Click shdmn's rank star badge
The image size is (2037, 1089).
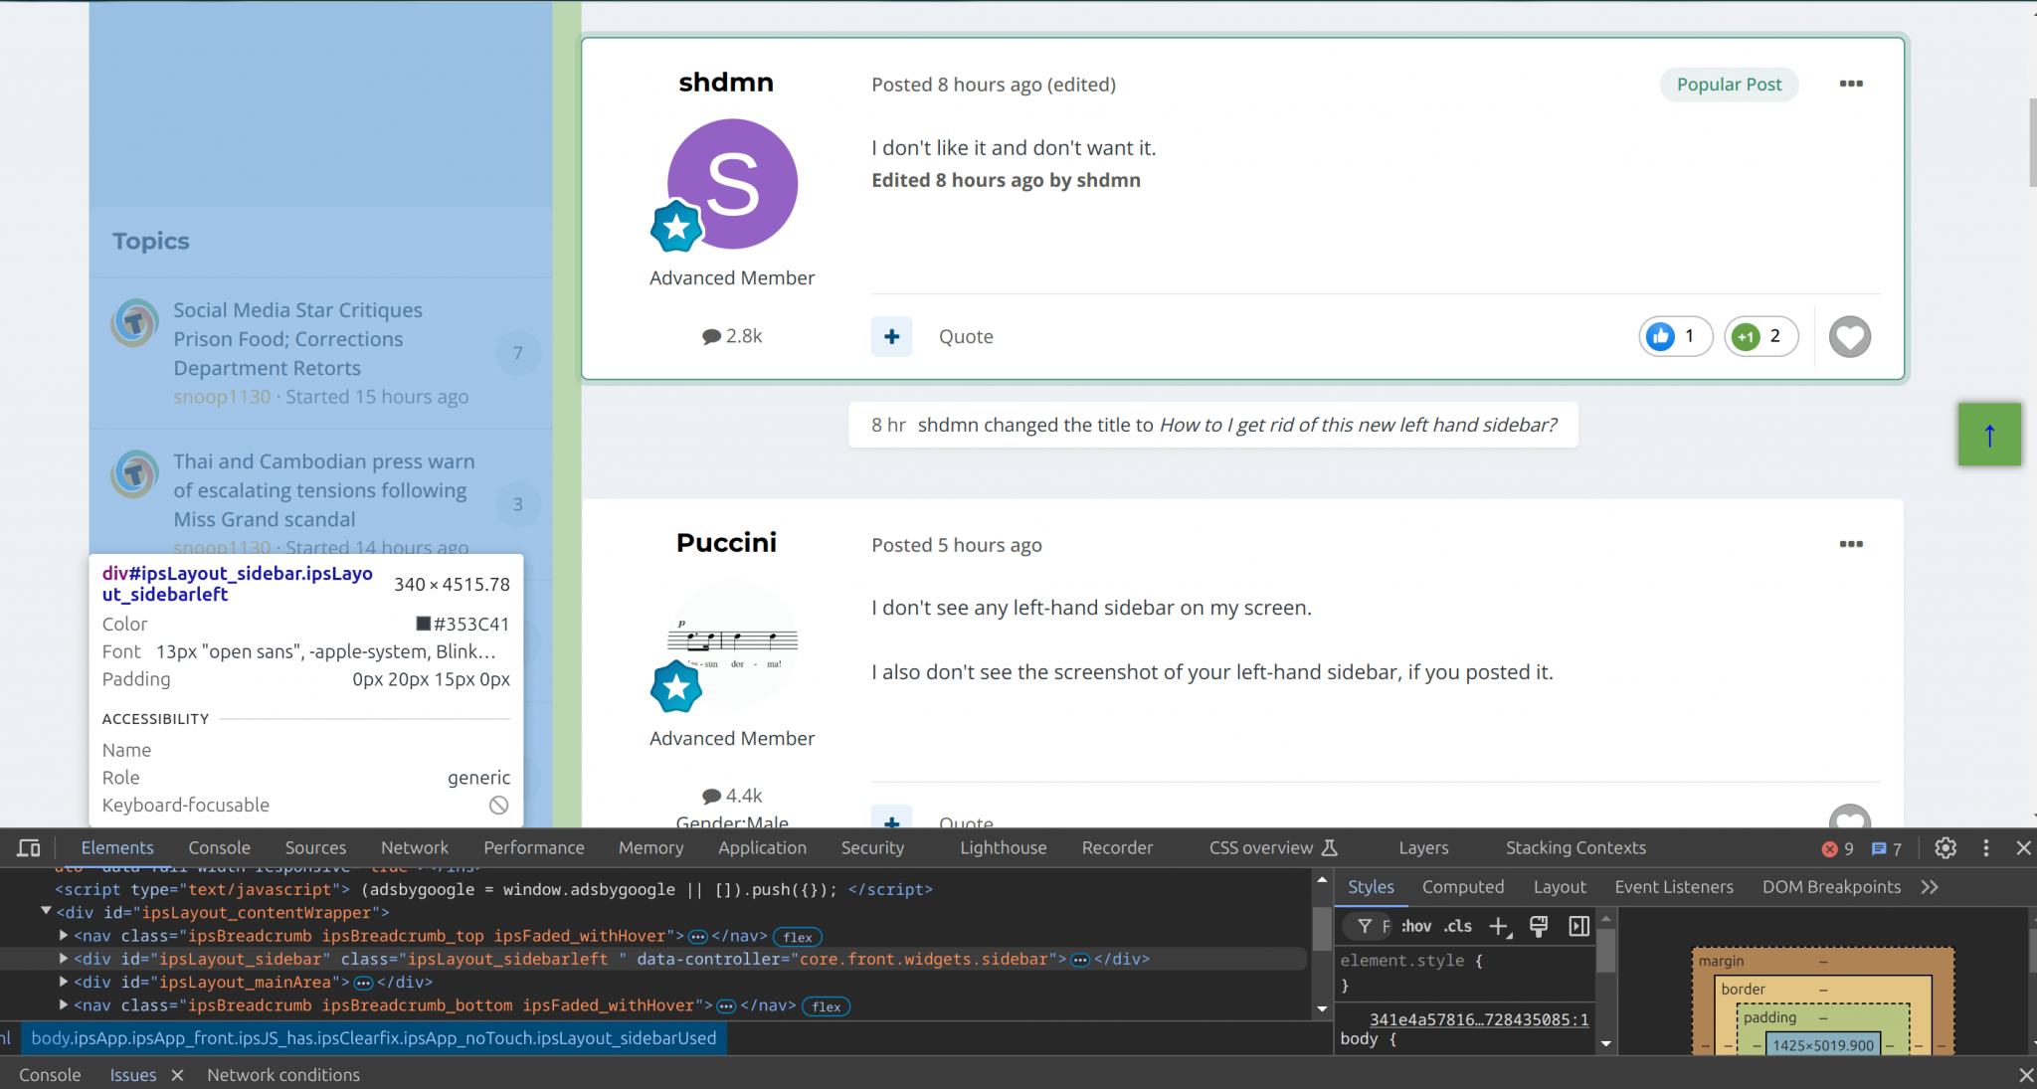pos(676,227)
